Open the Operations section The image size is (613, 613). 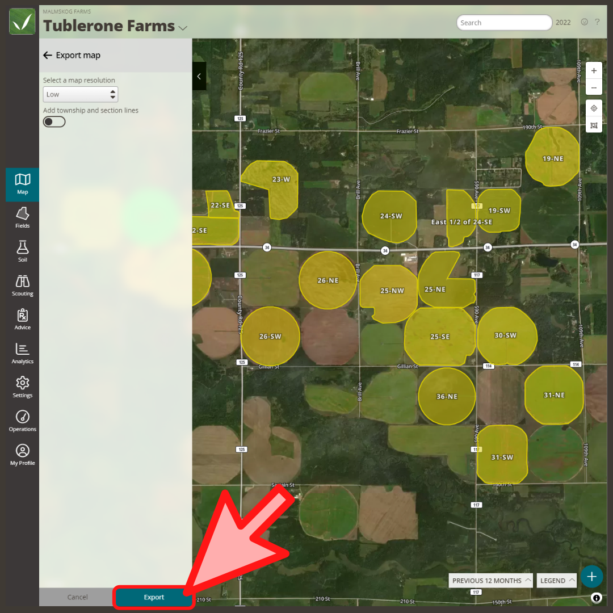(x=22, y=421)
